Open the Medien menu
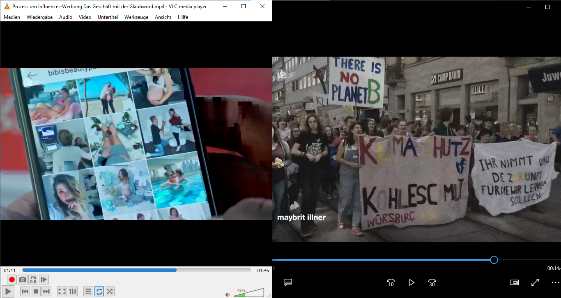Image resolution: width=561 pixels, height=298 pixels. pos(12,17)
